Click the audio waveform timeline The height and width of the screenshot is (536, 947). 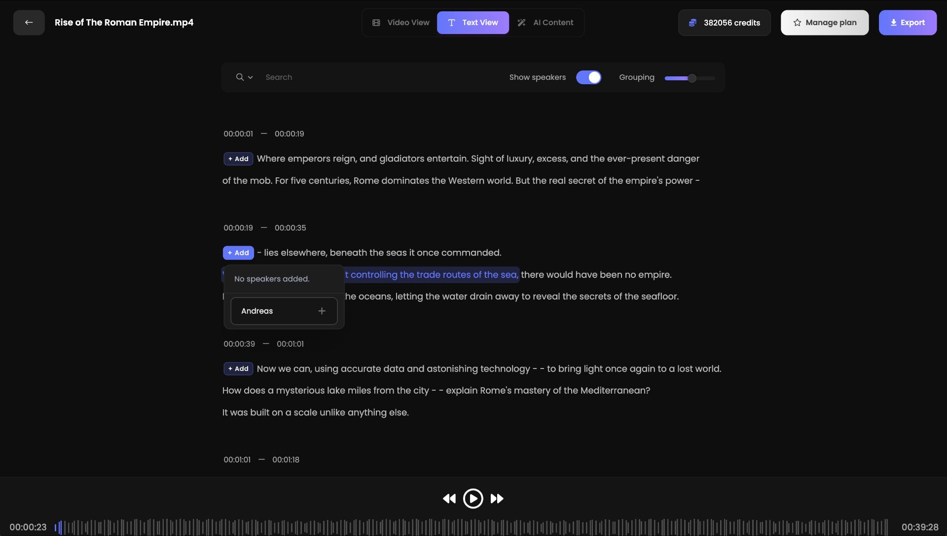471,527
